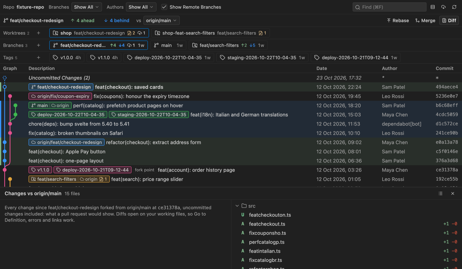Select commit 'fix(catalog): broken thumbnails on Safari'
This screenshot has width=462, height=269.
231,133
